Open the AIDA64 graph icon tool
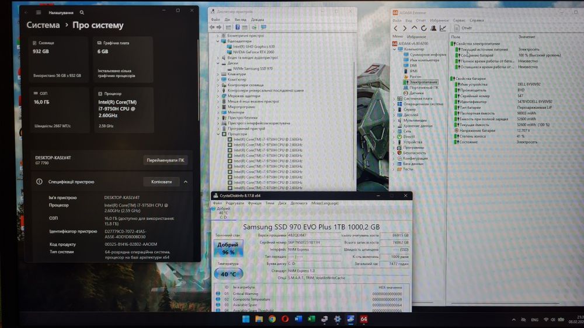Image resolution: width=584 pixels, height=328 pixels. 443,28
